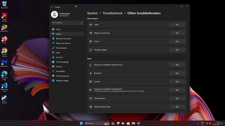This screenshot has width=225, height=126.
Task: Select System in Settings sidebar
Action: pyautogui.click(x=67, y=34)
